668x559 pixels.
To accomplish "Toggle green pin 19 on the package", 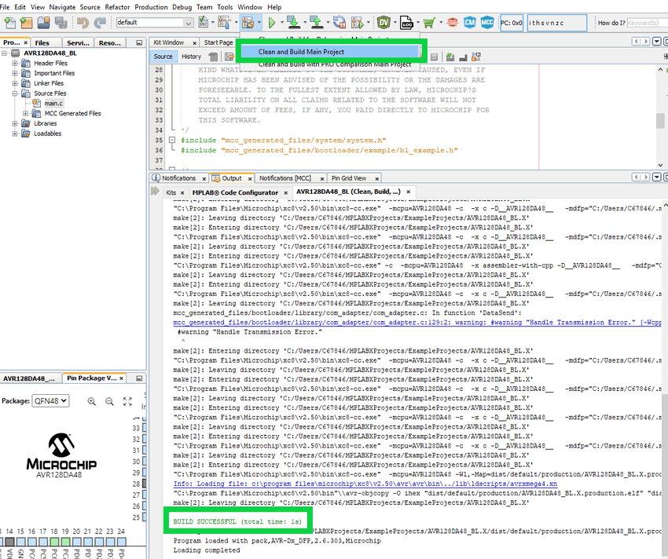I will (65, 543).
